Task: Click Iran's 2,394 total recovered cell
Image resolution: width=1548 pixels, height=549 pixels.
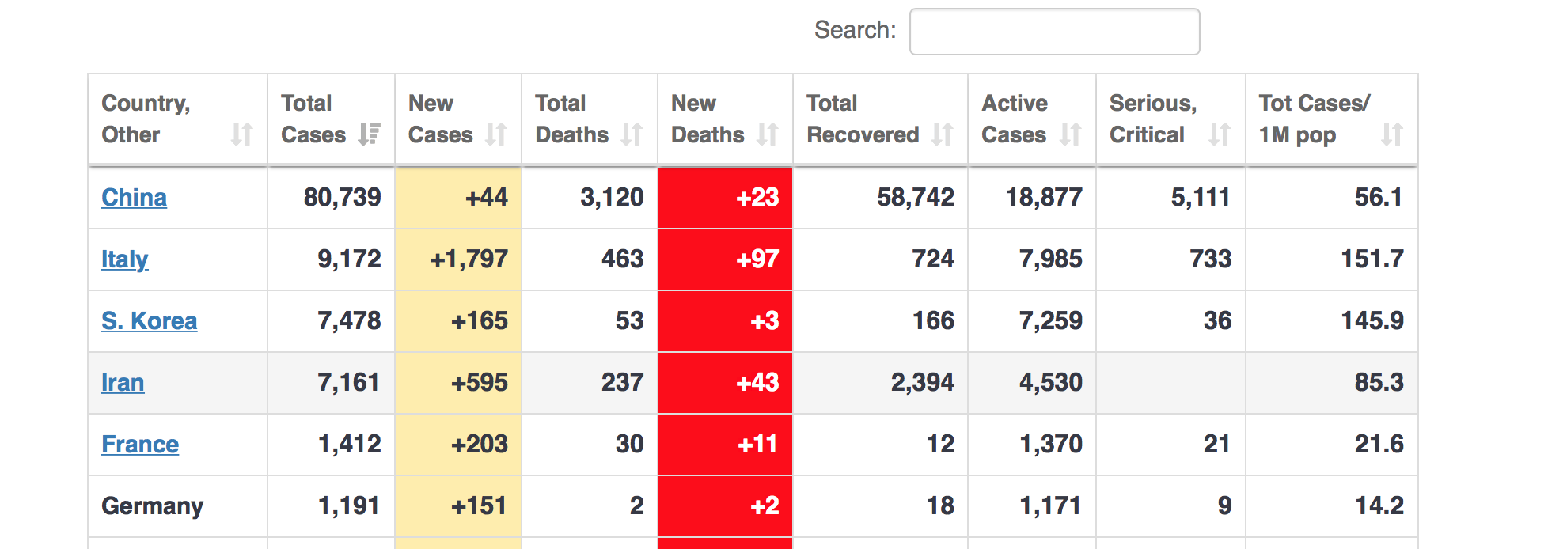Action: click(922, 383)
